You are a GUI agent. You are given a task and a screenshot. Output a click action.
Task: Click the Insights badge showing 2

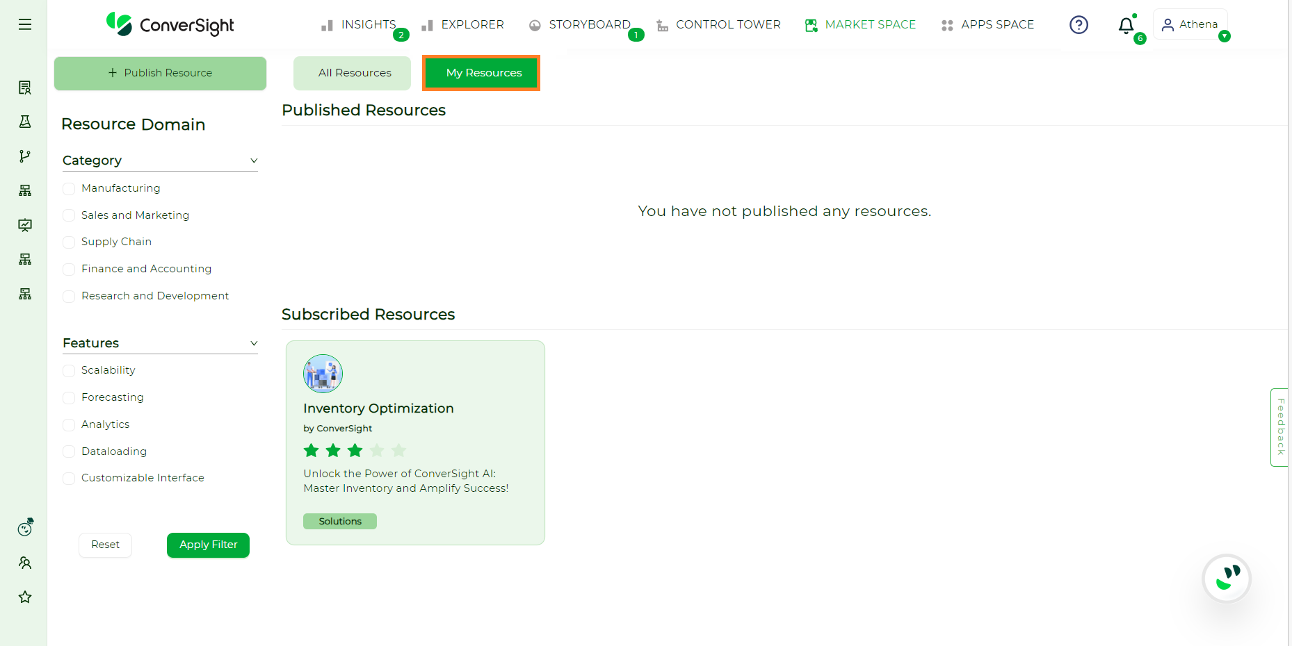tap(401, 35)
